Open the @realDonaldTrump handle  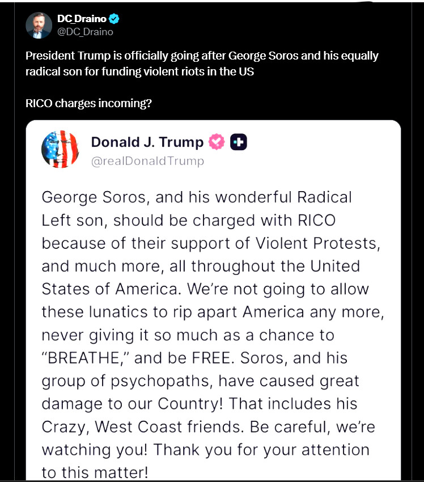(x=147, y=161)
